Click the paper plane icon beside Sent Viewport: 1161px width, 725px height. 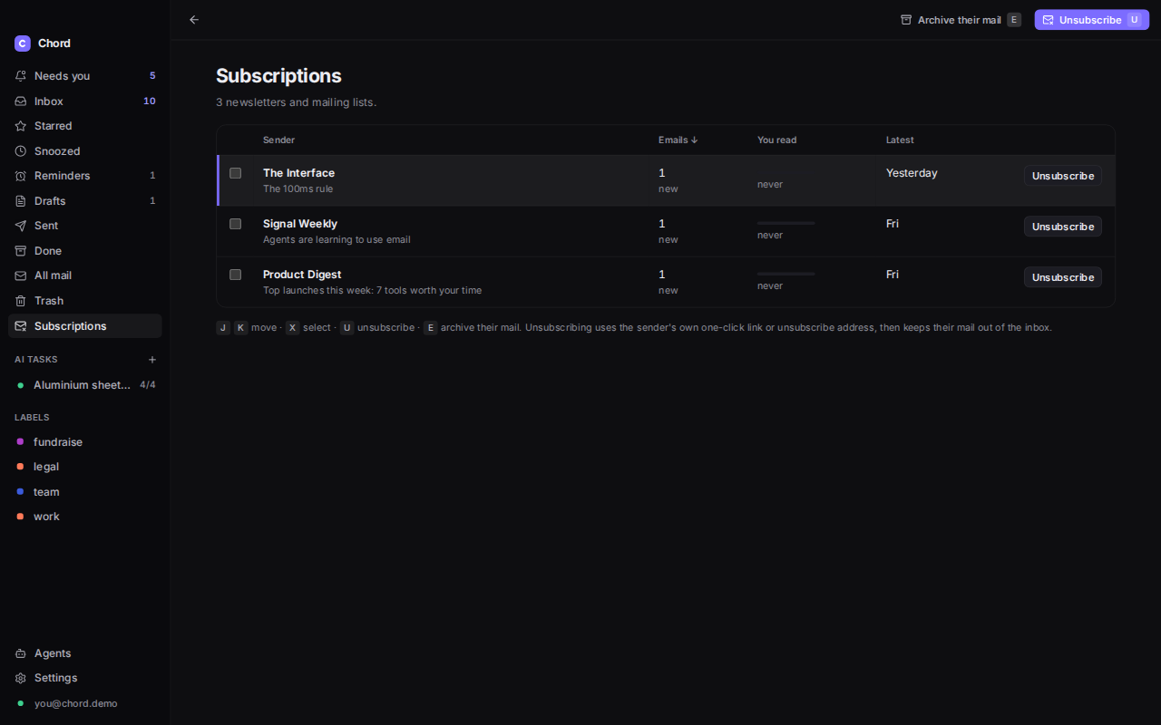(21, 226)
